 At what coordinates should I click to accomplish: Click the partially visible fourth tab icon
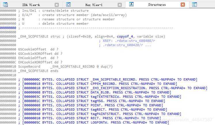point(195,5)
